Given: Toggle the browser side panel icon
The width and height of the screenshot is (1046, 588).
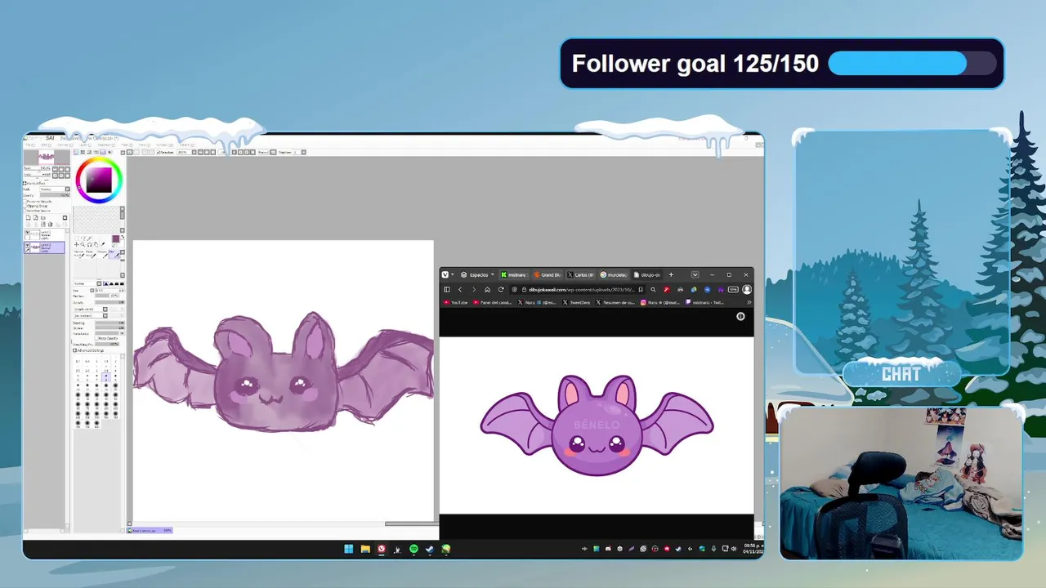Looking at the screenshot, I should 447,290.
